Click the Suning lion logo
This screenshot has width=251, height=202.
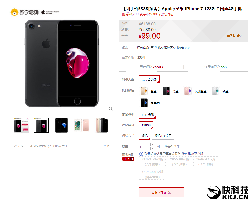pyautogui.click(x=14, y=12)
